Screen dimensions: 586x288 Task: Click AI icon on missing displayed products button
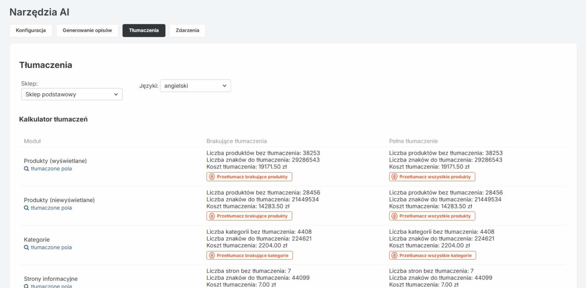pyautogui.click(x=212, y=177)
